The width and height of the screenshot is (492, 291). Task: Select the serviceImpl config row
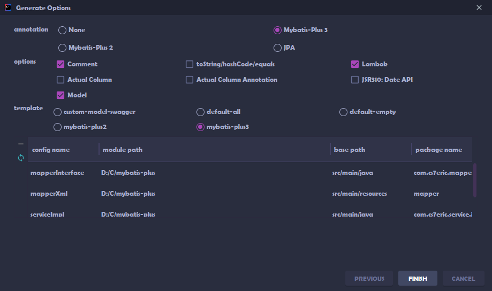point(250,215)
